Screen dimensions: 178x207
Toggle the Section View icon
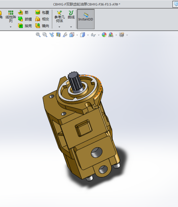pyautogui.click(x=58, y=35)
